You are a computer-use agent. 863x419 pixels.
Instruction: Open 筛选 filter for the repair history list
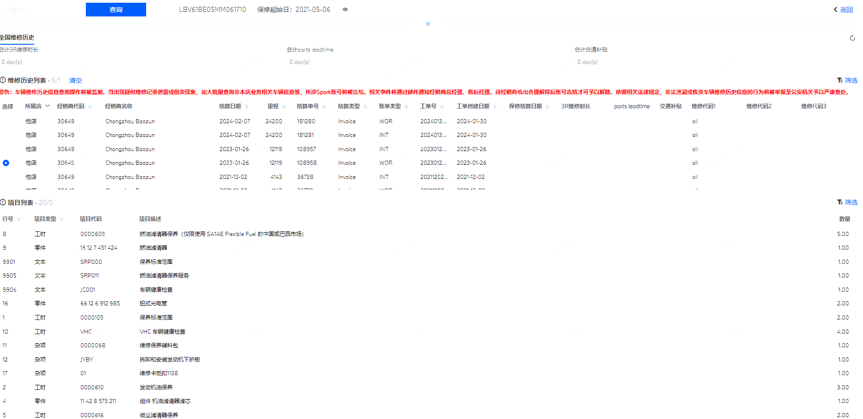click(847, 80)
